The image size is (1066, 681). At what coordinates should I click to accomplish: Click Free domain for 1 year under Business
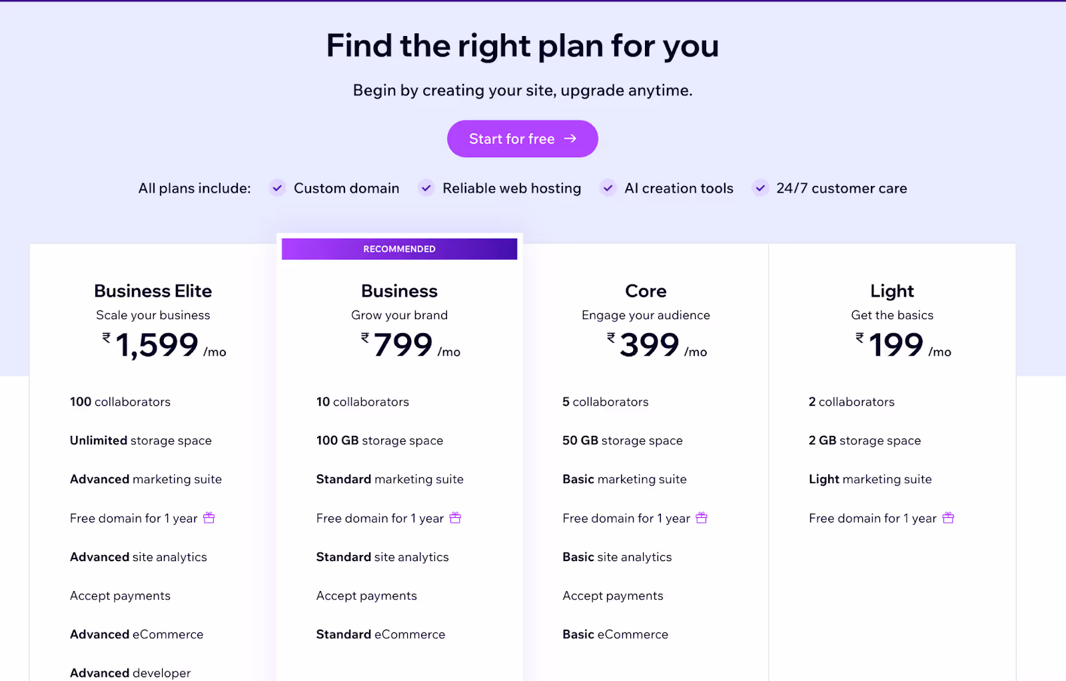pyautogui.click(x=380, y=518)
